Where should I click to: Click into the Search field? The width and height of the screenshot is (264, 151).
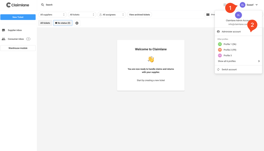coord(49,5)
